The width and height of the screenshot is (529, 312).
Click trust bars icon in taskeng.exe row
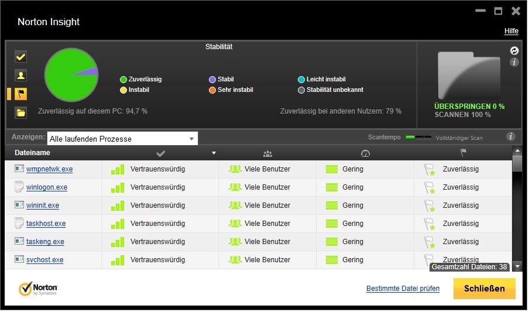point(118,242)
